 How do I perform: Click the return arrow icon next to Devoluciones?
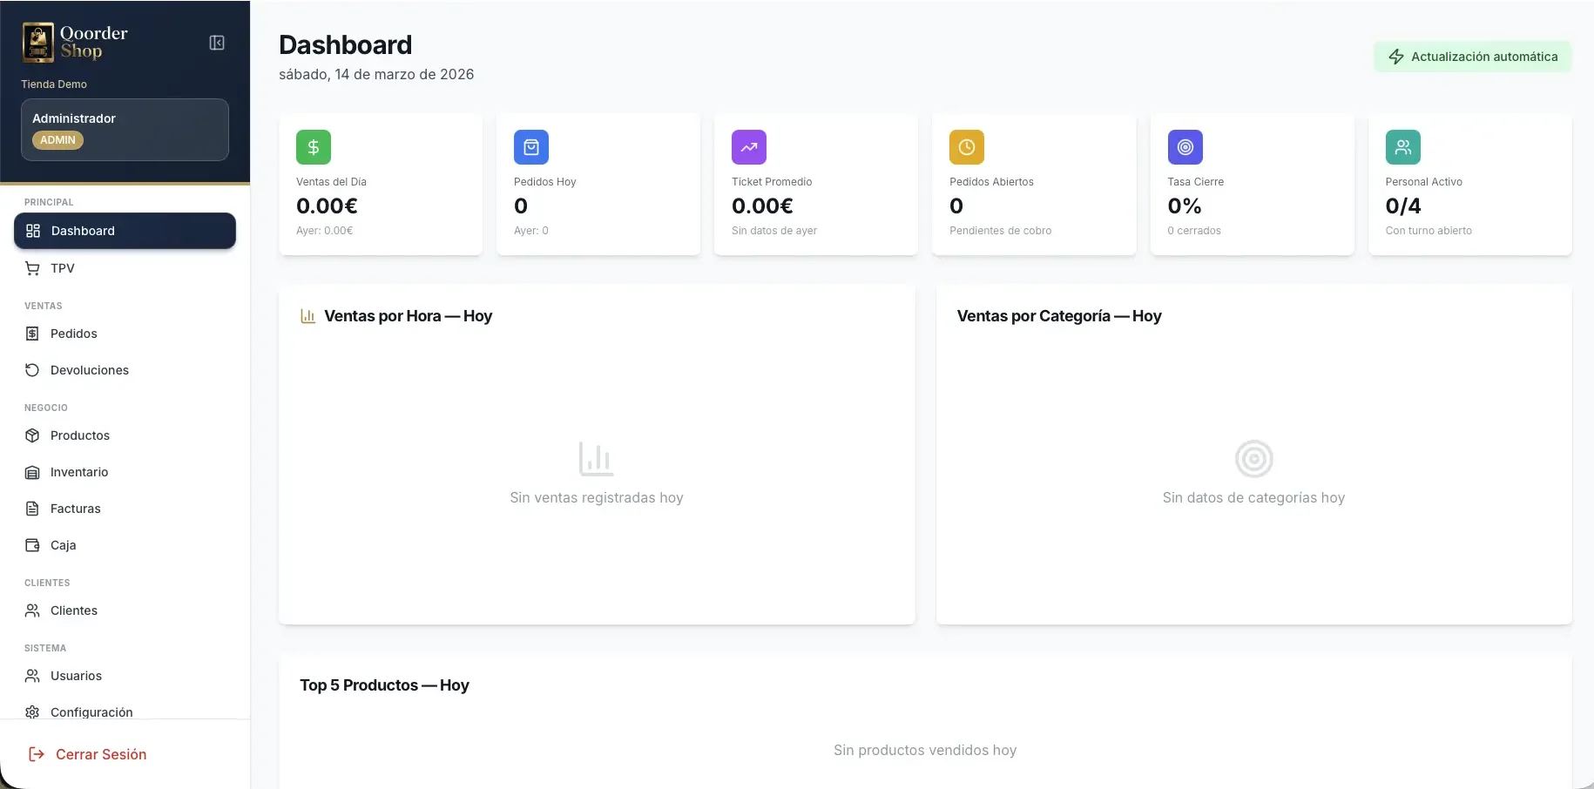coord(32,370)
